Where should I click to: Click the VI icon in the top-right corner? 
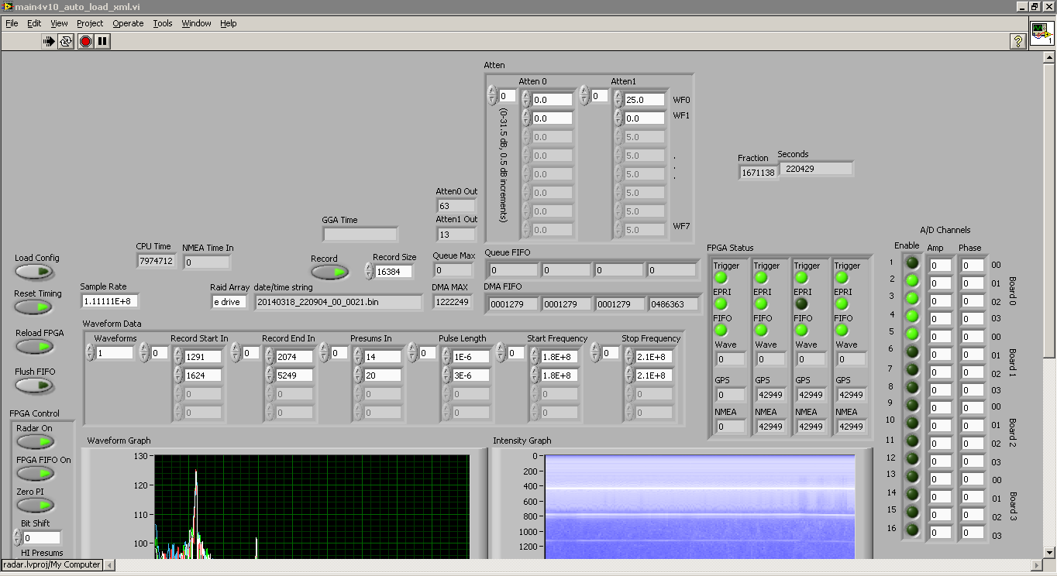(1041, 34)
